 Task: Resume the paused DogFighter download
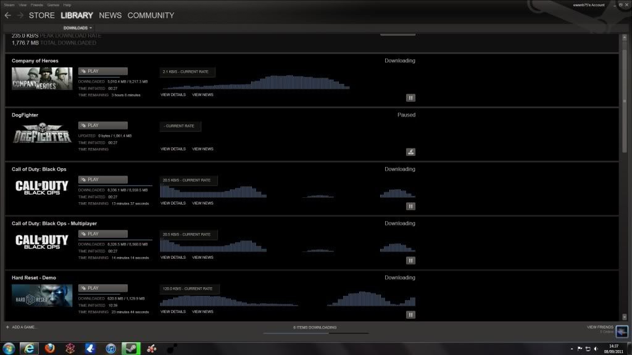point(410,152)
